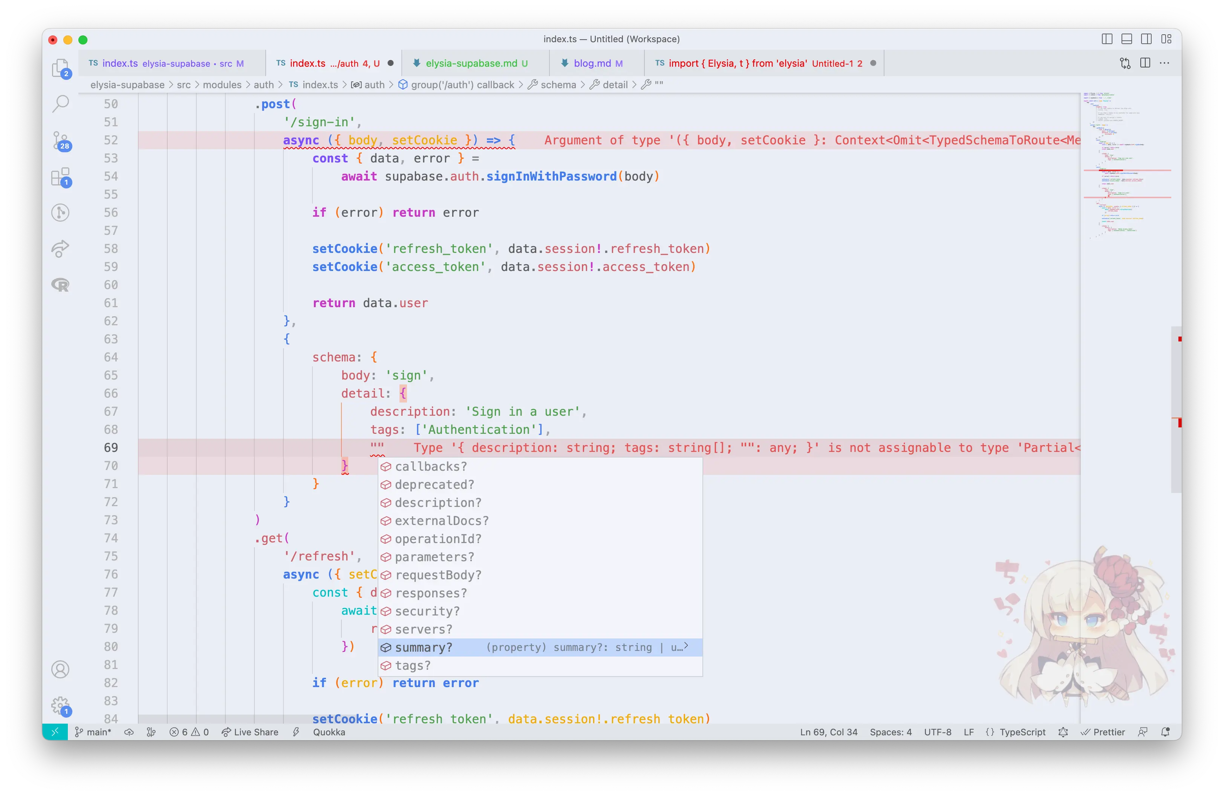This screenshot has height=796, width=1224.
Task: Select operationId? autocomplete suggestion
Action: [x=540, y=539]
